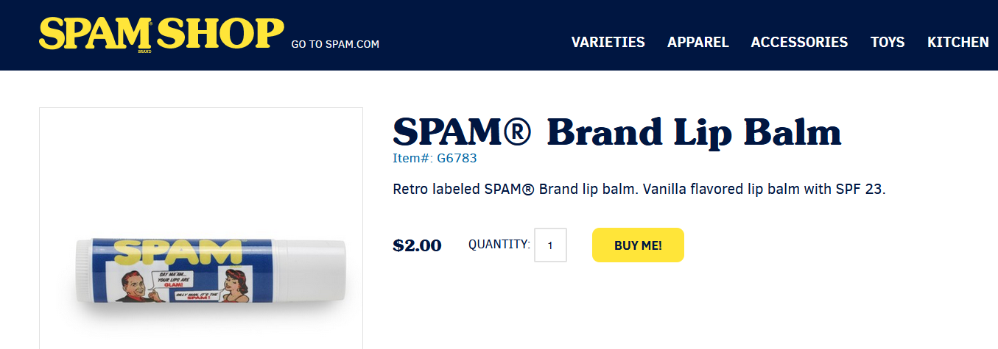998x349 pixels.
Task: Select KITCHEN in the navigation bar
Action: click(x=957, y=43)
